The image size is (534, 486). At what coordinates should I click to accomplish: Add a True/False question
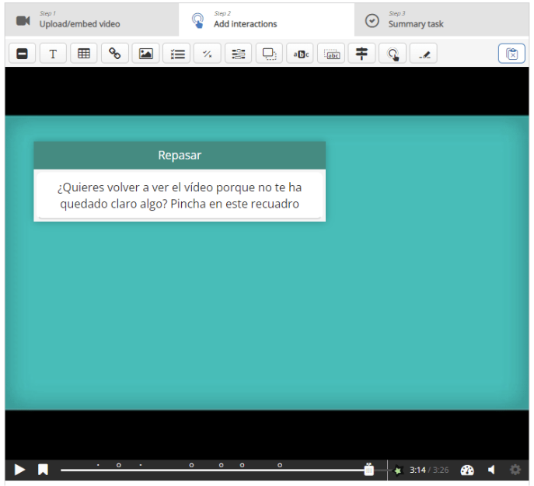point(208,54)
